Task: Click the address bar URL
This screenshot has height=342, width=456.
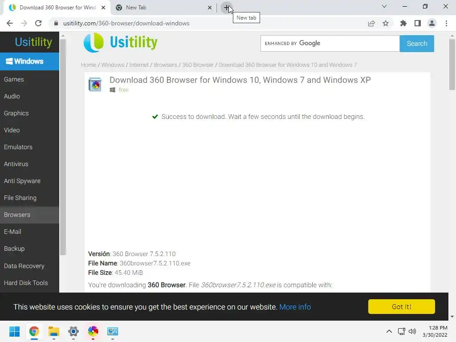Action: (126, 23)
